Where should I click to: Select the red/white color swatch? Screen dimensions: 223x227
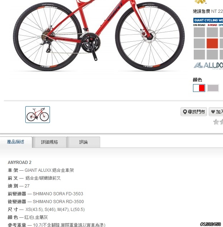(x=199, y=88)
